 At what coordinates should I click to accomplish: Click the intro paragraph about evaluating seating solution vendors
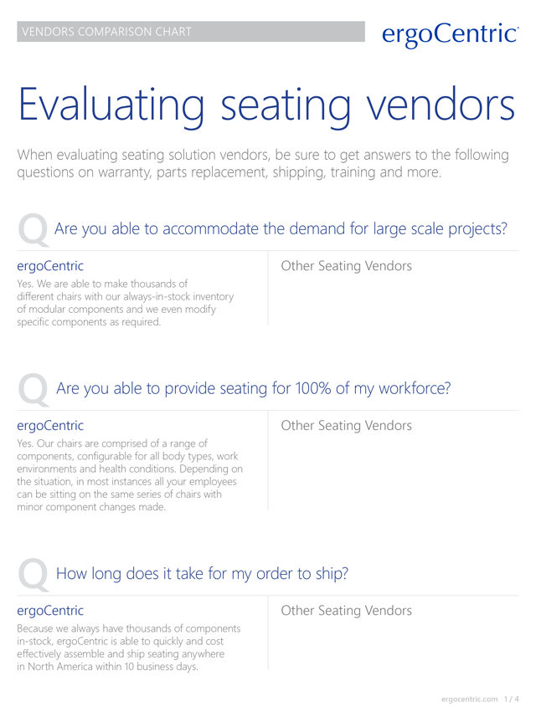[263, 164]
